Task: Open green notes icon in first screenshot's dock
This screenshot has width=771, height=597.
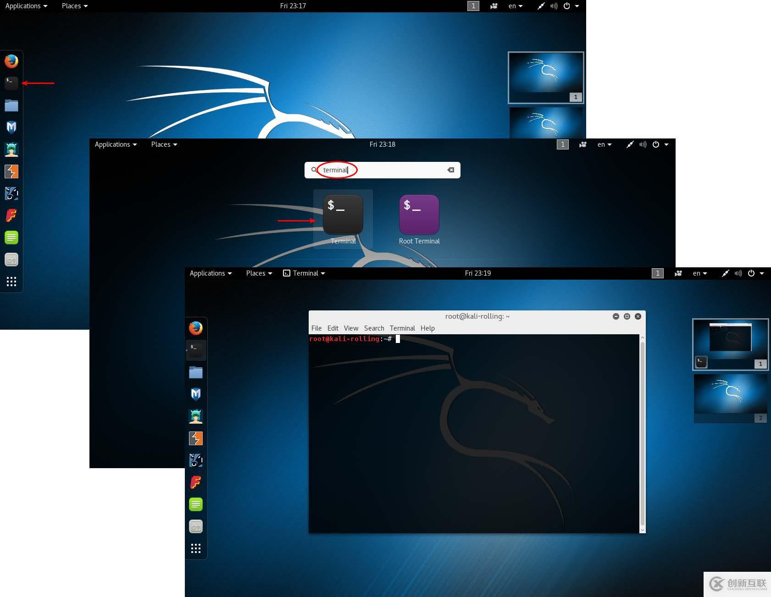Action: 11,238
